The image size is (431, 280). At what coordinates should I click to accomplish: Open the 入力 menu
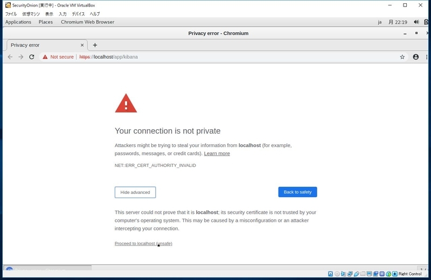[x=62, y=14]
